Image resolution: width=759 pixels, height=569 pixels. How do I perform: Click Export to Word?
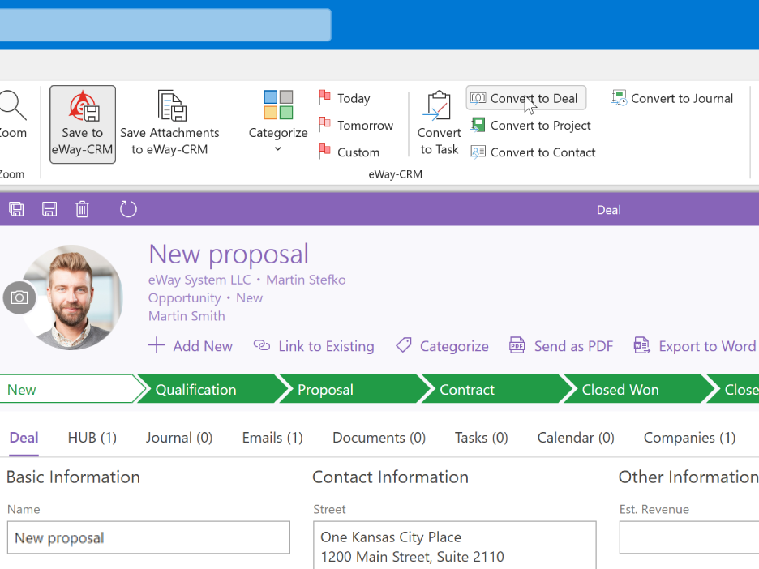695,346
